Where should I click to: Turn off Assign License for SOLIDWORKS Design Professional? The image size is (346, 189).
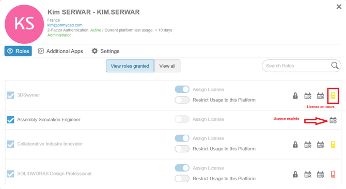[x=182, y=168]
